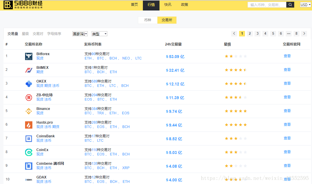Click the Coinbene blue logo
Image resolution: width=312 pixels, height=184 pixels.
pos(29,166)
